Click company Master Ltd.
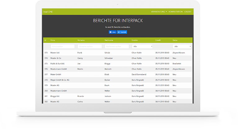 55,53
